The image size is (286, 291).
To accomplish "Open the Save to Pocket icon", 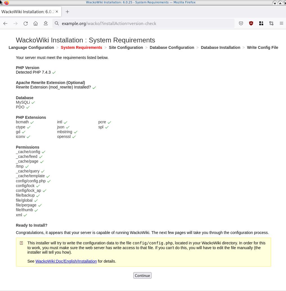I will (241, 24).
